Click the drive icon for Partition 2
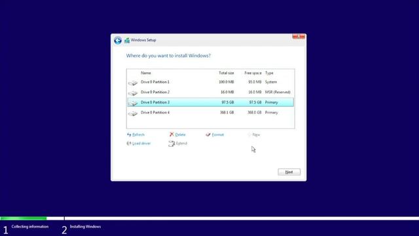The width and height of the screenshot is (419, 236). 133,93
